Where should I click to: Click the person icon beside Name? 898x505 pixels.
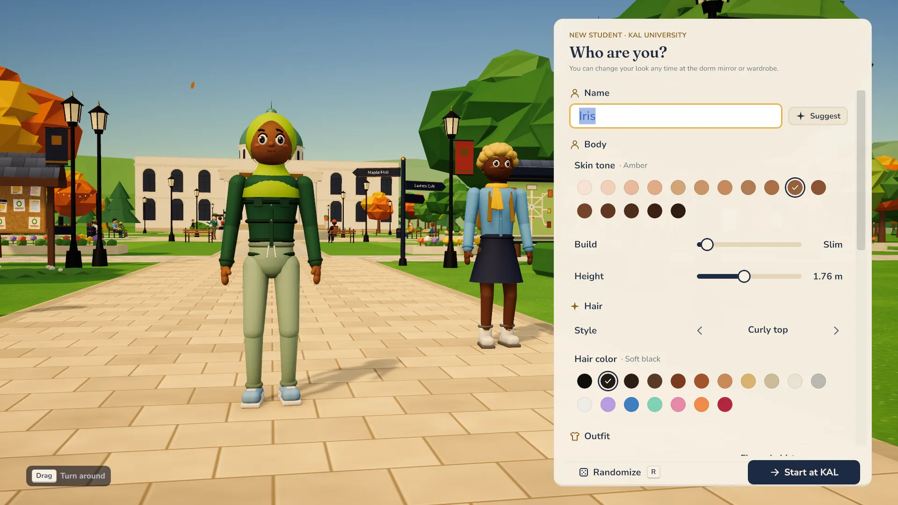575,93
